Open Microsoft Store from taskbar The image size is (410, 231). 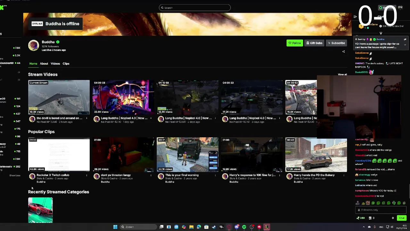point(206,227)
